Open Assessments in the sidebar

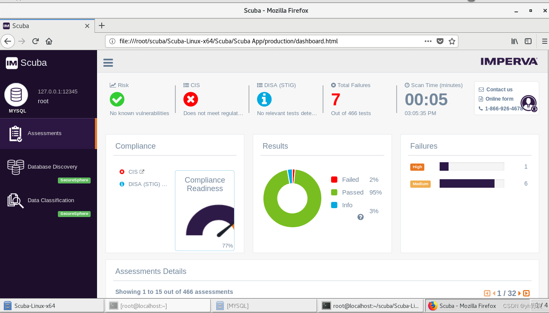tap(48, 133)
